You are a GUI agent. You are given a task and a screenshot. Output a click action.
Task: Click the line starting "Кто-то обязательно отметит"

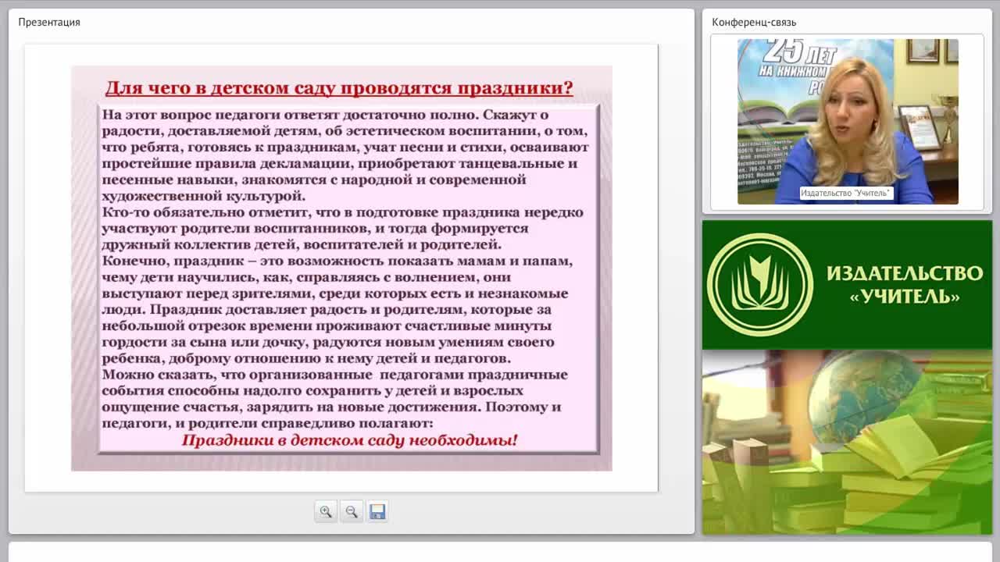(x=342, y=212)
